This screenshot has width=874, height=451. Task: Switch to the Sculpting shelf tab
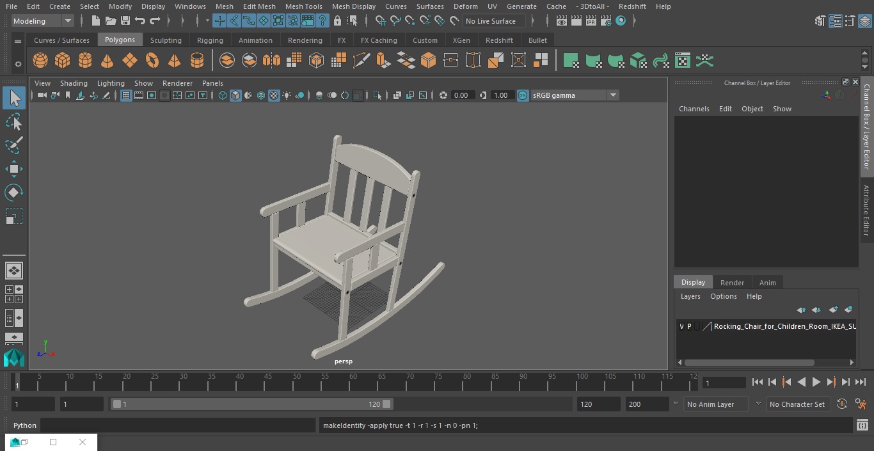tap(166, 40)
